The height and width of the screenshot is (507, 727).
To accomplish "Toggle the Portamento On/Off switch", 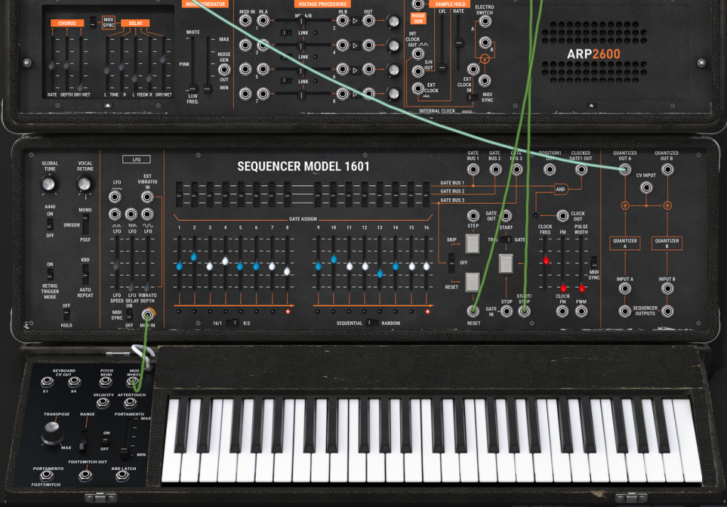I will 106,441.
